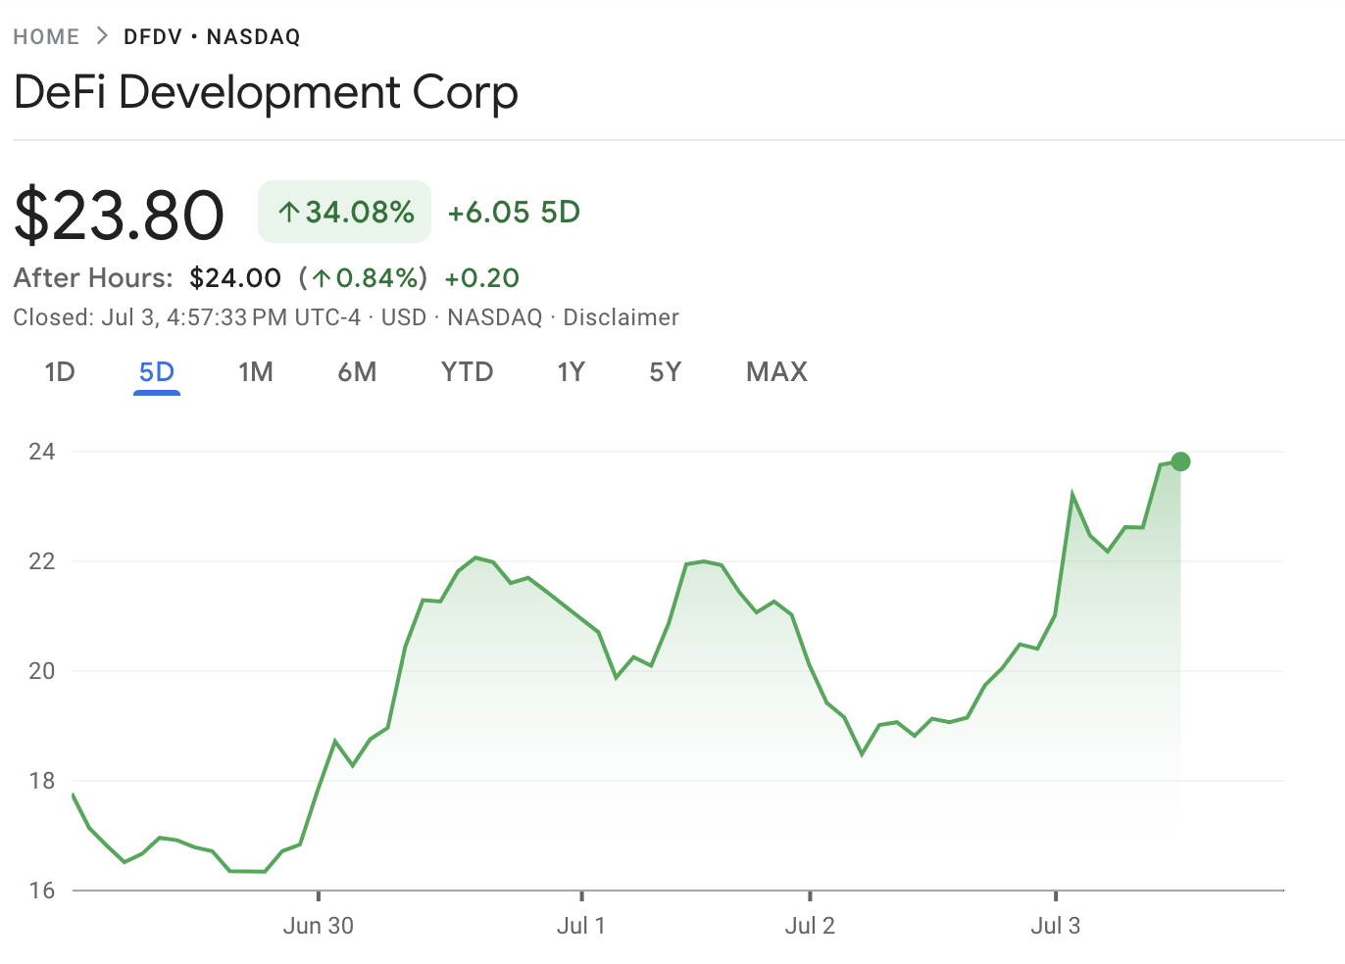Viewport: 1345px width, 964px height.
Task: Open the 6M performance chart
Action: pyautogui.click(x=357, y=372)
